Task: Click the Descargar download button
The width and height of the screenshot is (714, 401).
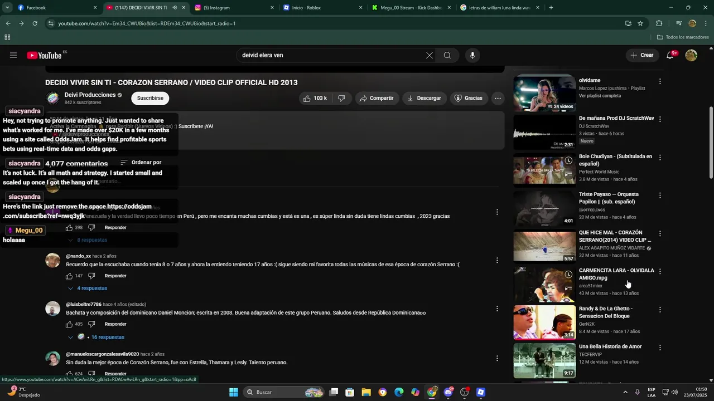Action: point(424,98)
